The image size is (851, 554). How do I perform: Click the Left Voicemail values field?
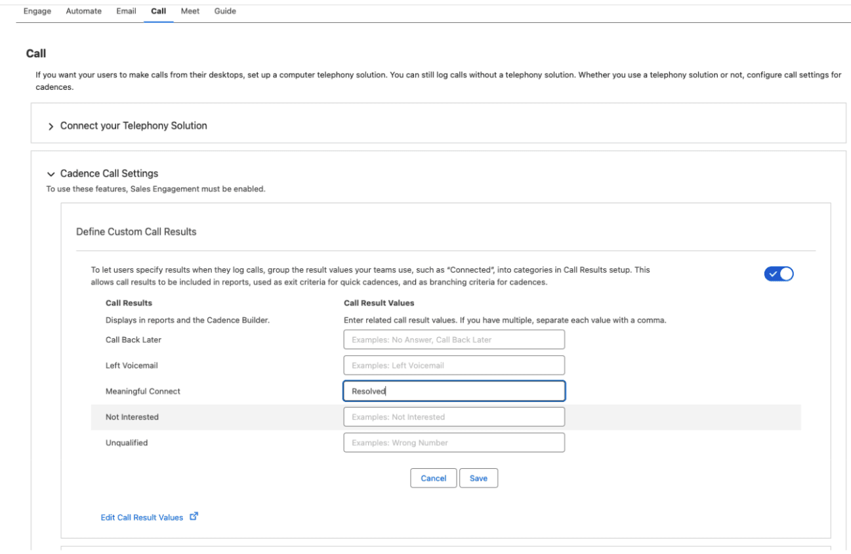click(x=453, y=365)
